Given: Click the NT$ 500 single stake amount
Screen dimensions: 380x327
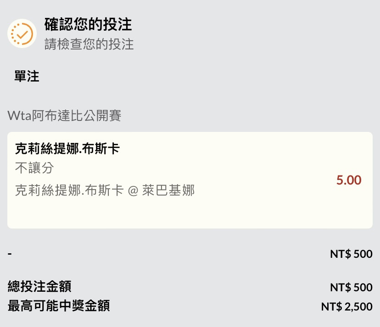Looking at the screenshot, I should [x=351, y=254].
